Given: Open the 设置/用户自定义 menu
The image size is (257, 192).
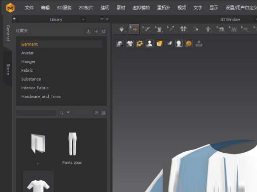Looking at the screenshot, I should (x=241, y=7).
